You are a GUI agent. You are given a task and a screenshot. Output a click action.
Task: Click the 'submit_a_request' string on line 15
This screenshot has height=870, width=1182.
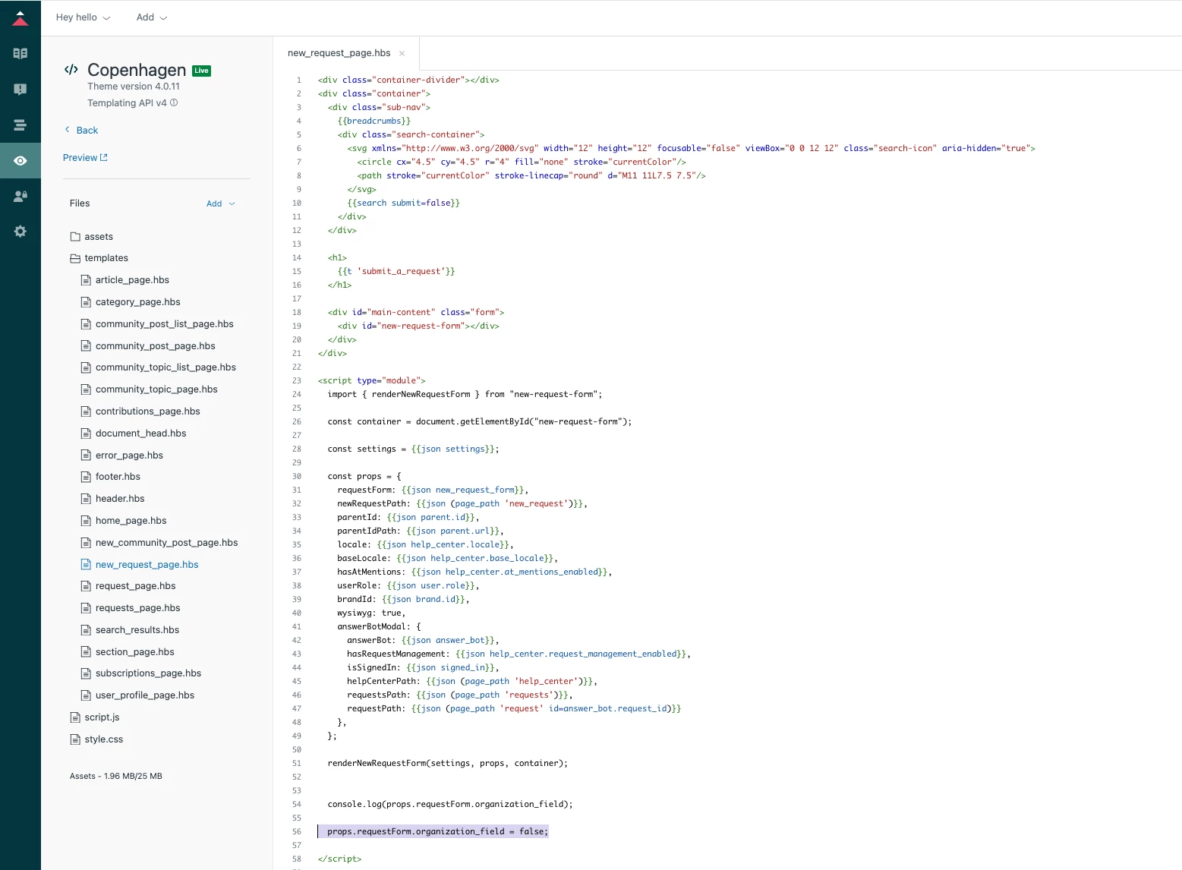click(x=401, y=272)
